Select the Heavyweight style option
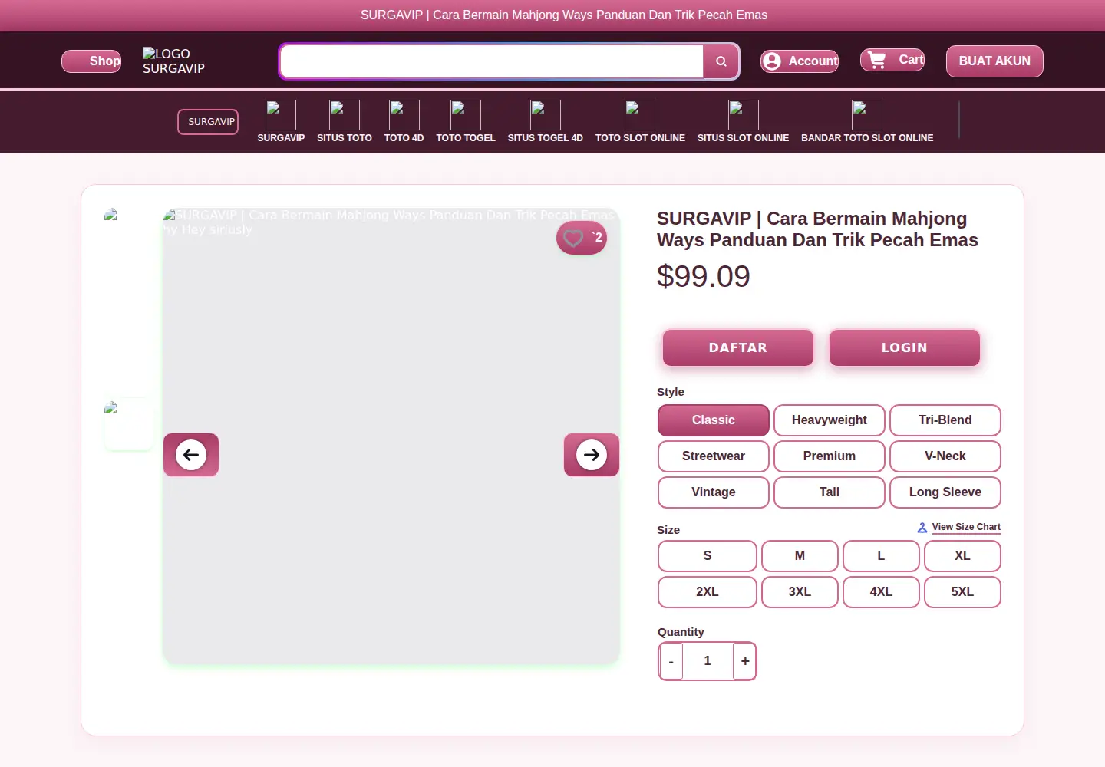 (x=830, y=420)
